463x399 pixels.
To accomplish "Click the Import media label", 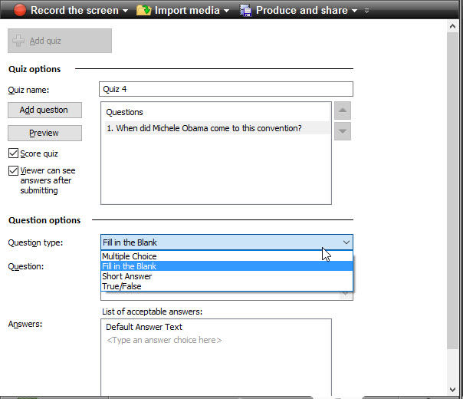I will click(x=187, y=10).
